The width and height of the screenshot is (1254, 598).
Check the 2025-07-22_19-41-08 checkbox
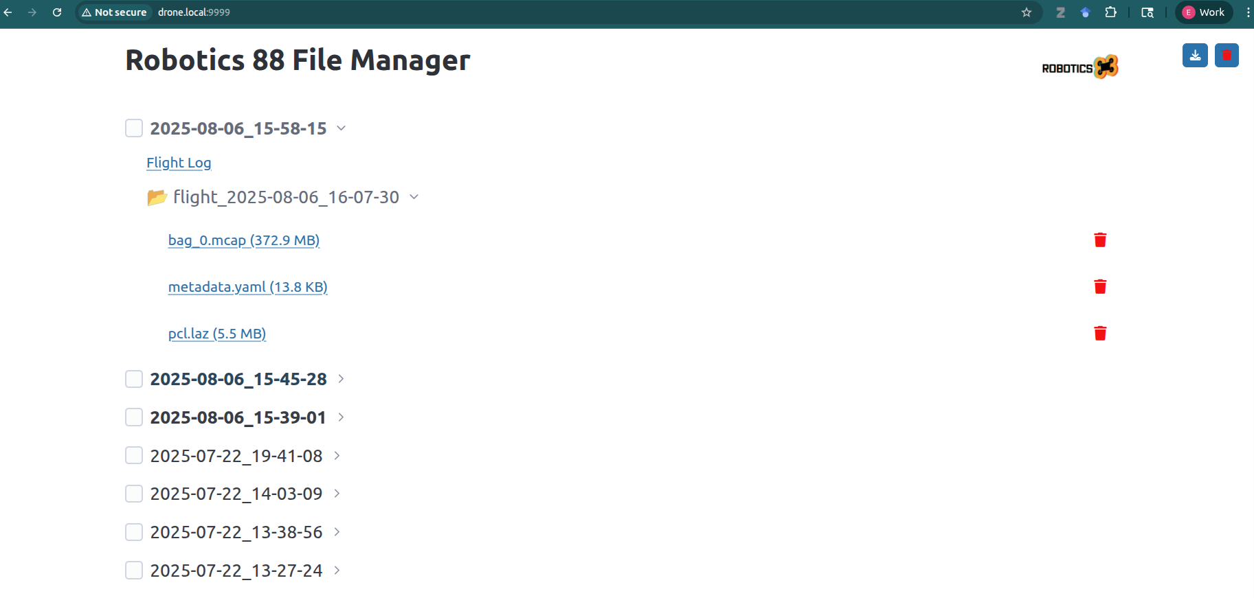133,455
